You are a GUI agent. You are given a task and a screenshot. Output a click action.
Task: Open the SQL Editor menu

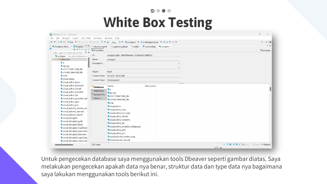coord(86,38)
